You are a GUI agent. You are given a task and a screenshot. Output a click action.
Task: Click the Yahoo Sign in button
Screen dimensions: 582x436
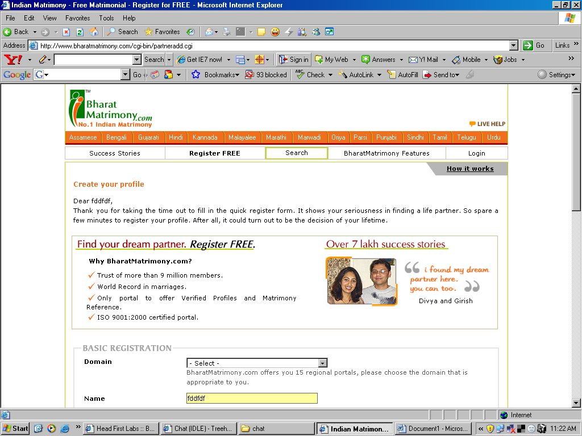(x=294, y=59)
